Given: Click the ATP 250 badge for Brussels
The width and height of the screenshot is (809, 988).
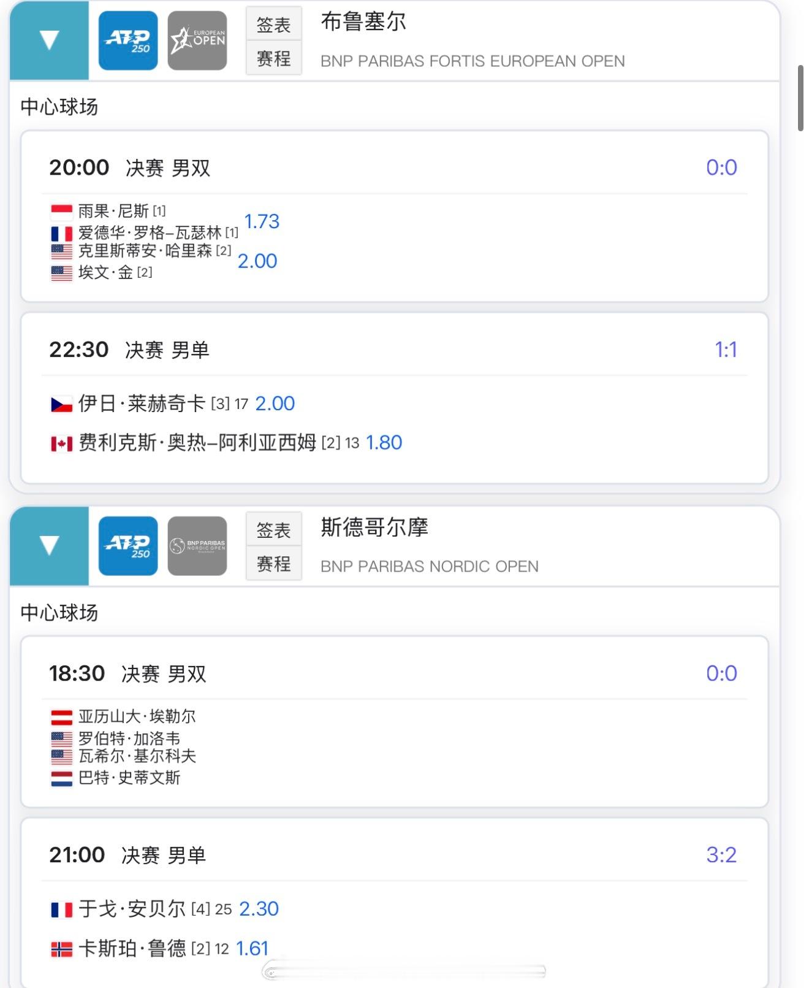Looking at the screenshot, I should click(x=128, y=40).
